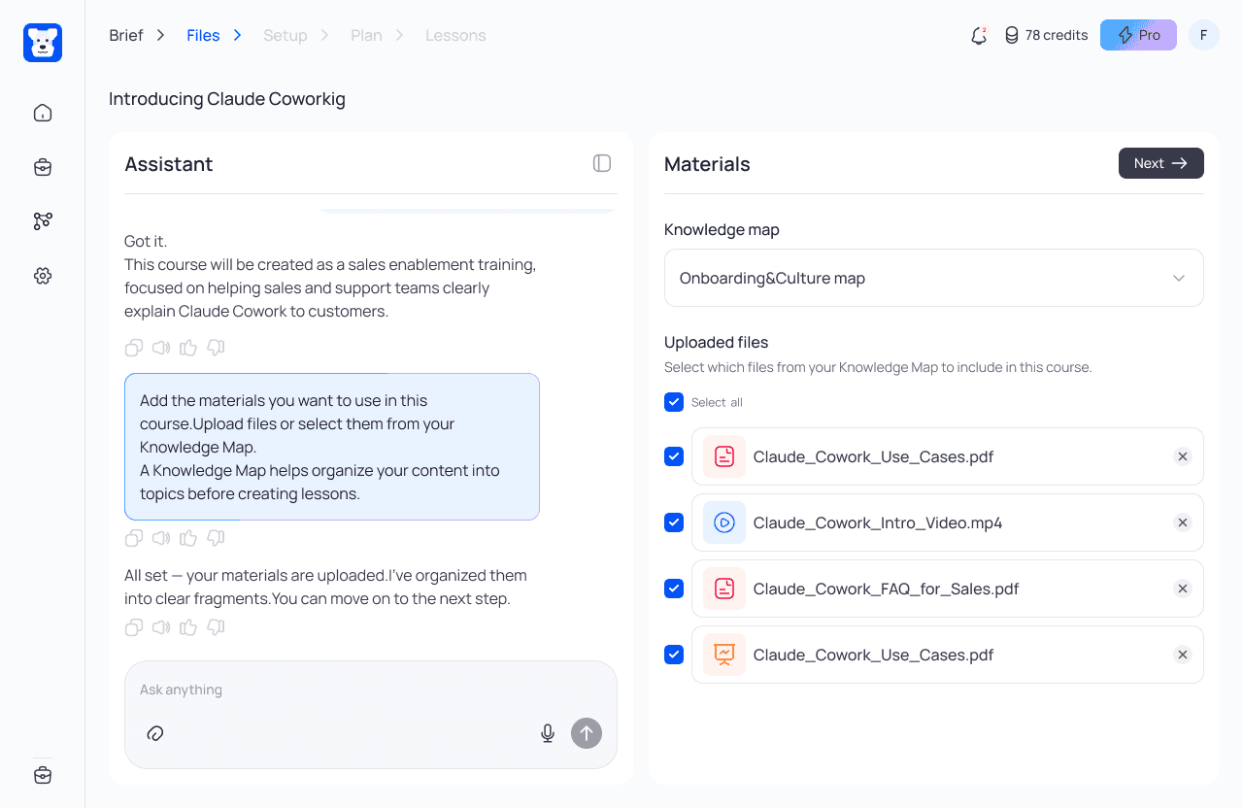The width and height of the screenshot is (1243, 808).
Task: Open the Setup step in the breadcrumb
Action: point(286,35)
